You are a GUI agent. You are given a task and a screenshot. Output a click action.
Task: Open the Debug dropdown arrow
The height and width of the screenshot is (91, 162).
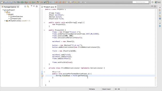20,2
